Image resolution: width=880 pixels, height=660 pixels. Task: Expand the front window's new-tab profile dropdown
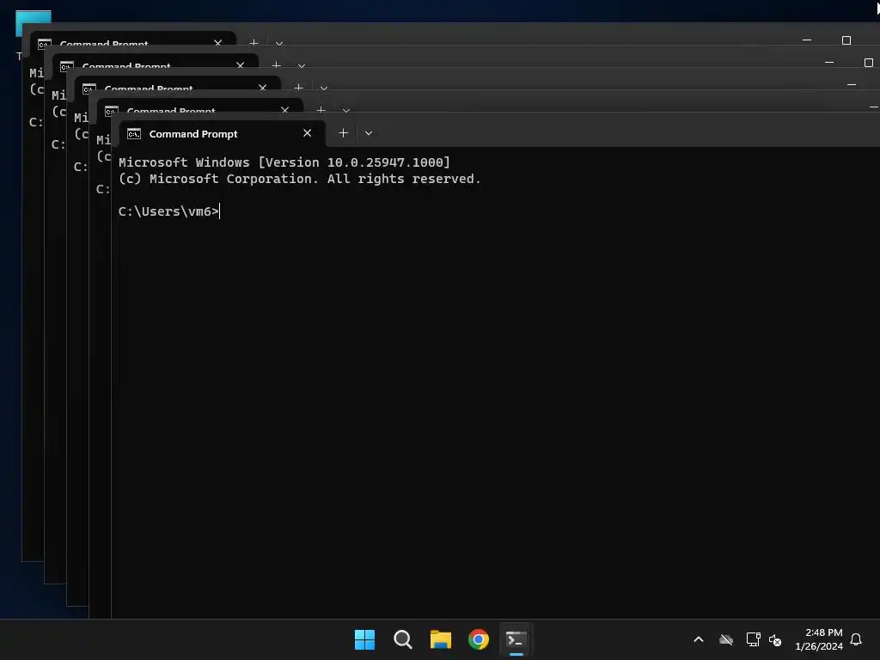[369, 133]
